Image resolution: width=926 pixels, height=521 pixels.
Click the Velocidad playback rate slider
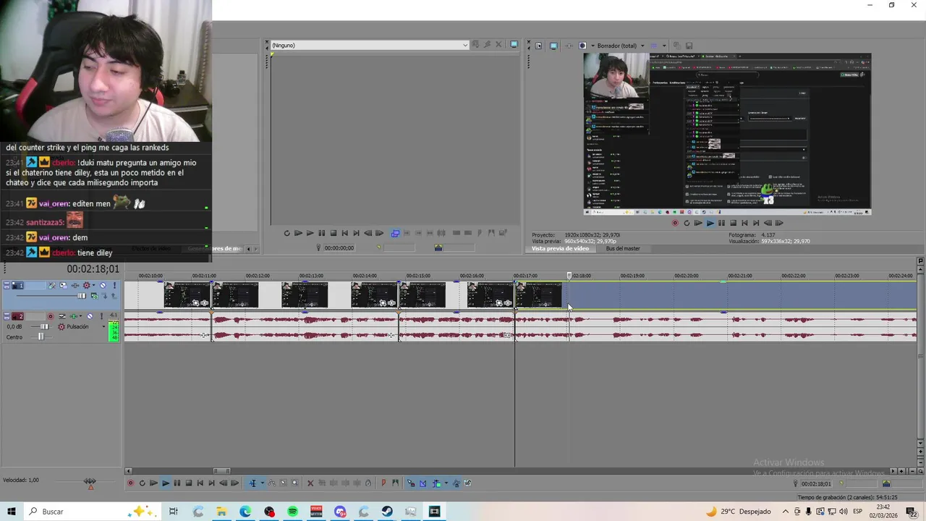[90, 481]
